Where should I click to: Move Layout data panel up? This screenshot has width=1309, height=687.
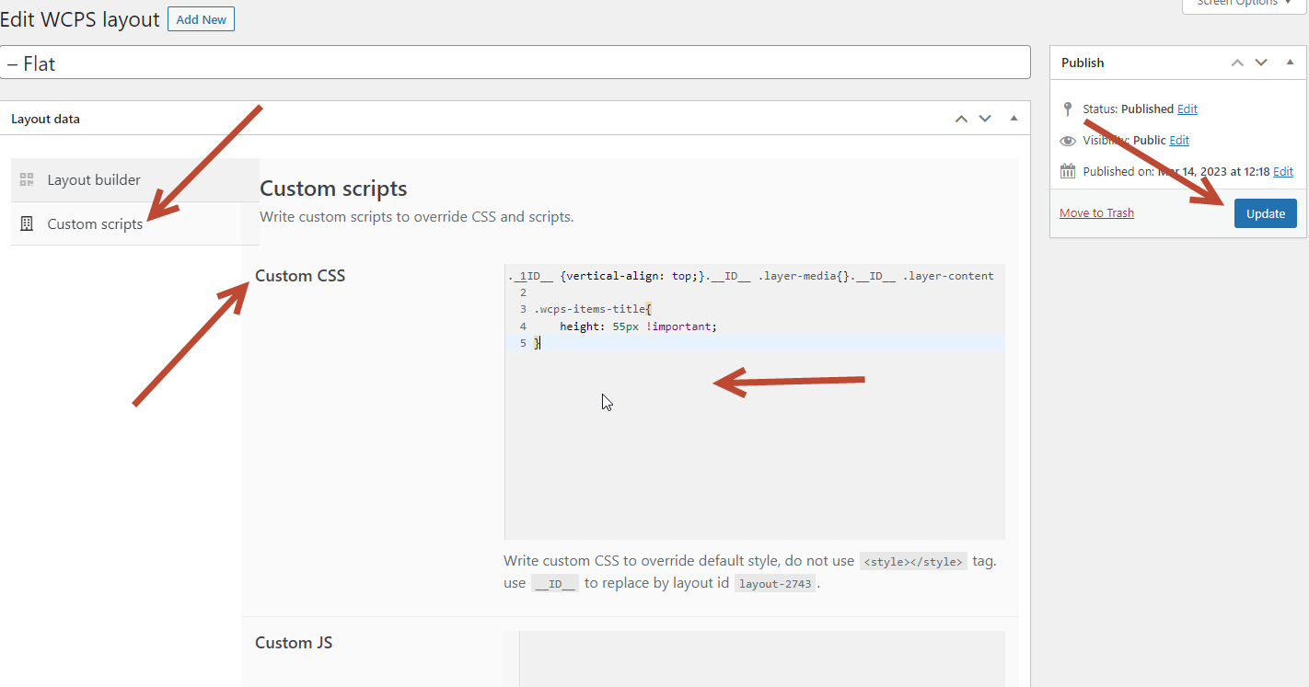tap(961, 119)
